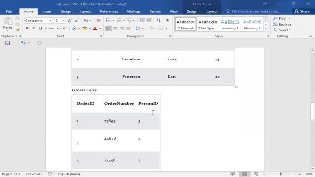This screenshot has width=315, height=177.
Task: Launch the Font dialog box
Action: [x=101, y=36]
